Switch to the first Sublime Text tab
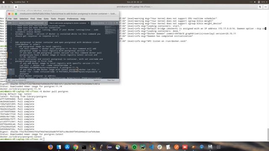Screen dimensions: 269x151 tap(31, 23)
